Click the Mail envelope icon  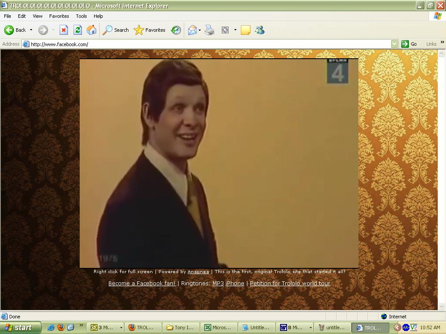(192, 30)
